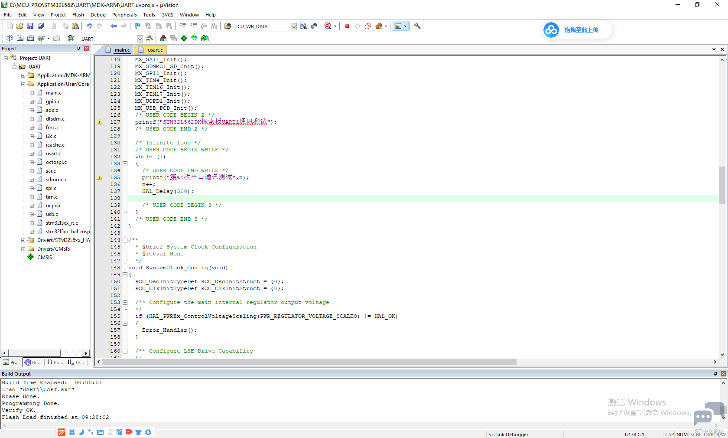
Task: Build target files
Action: 20,38
